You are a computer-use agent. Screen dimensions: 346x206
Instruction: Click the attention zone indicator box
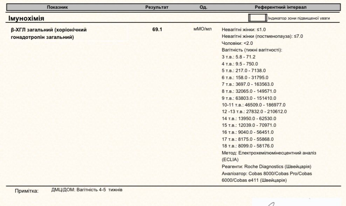(x=257, y=18)
